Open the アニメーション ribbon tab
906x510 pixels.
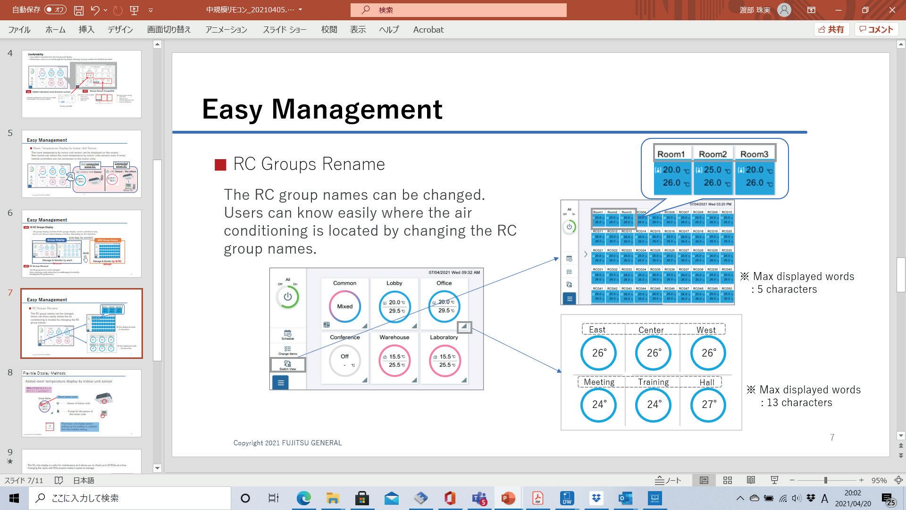(226, 29)
